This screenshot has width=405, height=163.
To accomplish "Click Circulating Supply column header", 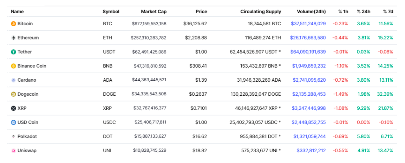I will coord(261,12).
